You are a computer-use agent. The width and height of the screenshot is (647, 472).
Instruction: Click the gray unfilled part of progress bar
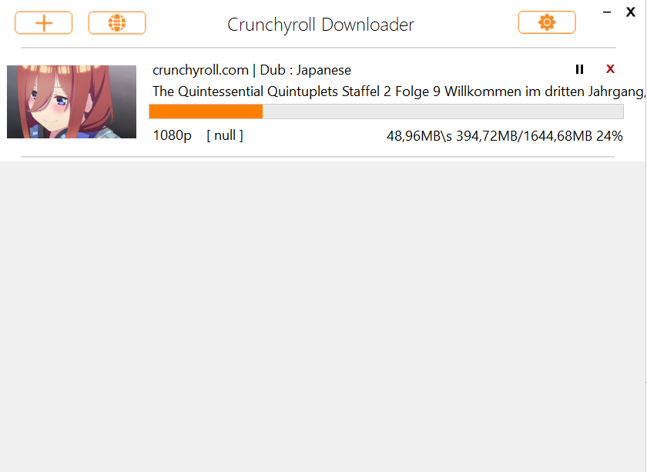coord(443,111)
